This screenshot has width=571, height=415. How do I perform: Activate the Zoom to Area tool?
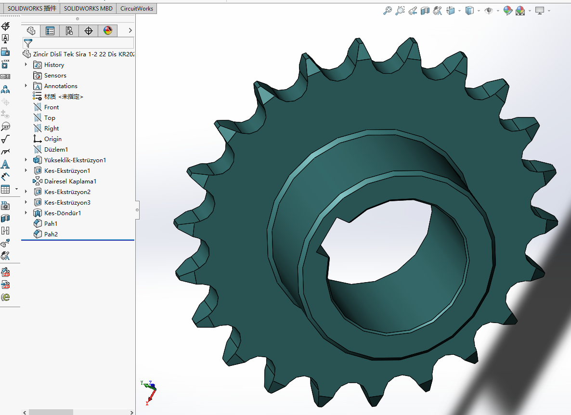click(400, 11)
